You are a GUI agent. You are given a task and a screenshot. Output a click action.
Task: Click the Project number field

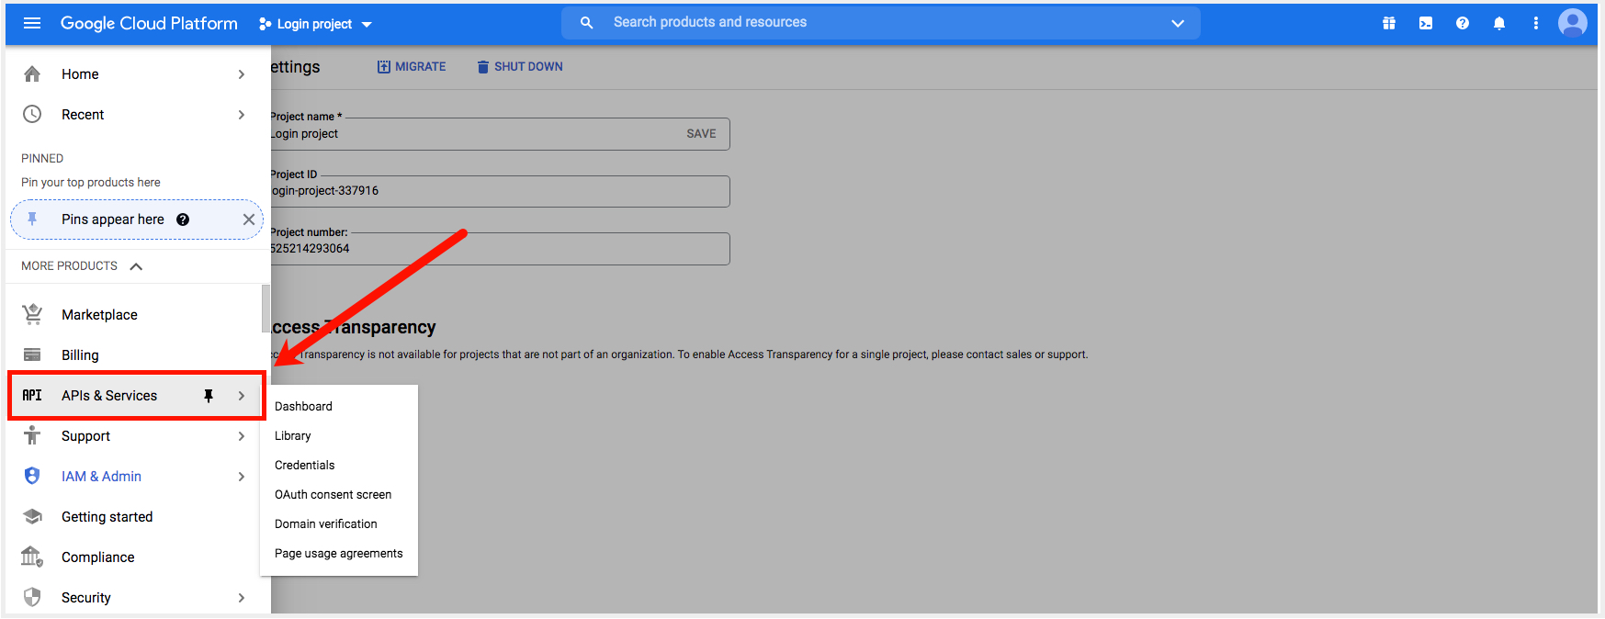(x=500, y=249)
